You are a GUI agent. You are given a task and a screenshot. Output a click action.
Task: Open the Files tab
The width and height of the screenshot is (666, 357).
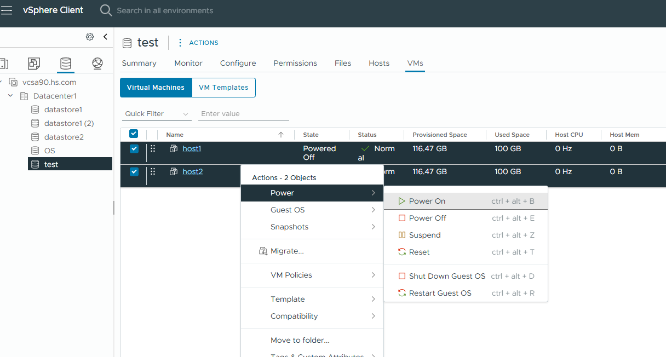pyautogui.click(x=343, y=63)
